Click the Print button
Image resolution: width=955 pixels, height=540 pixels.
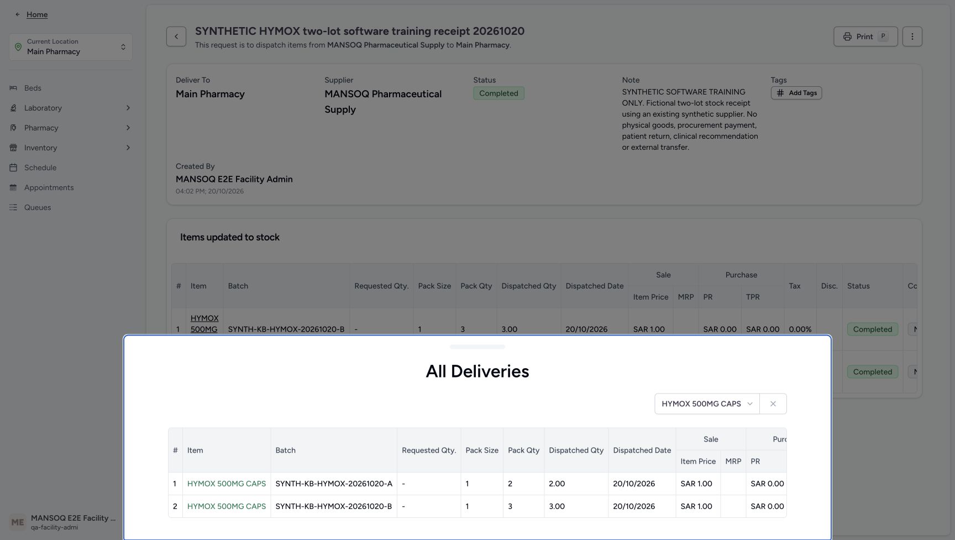click(x=865, y=36)
